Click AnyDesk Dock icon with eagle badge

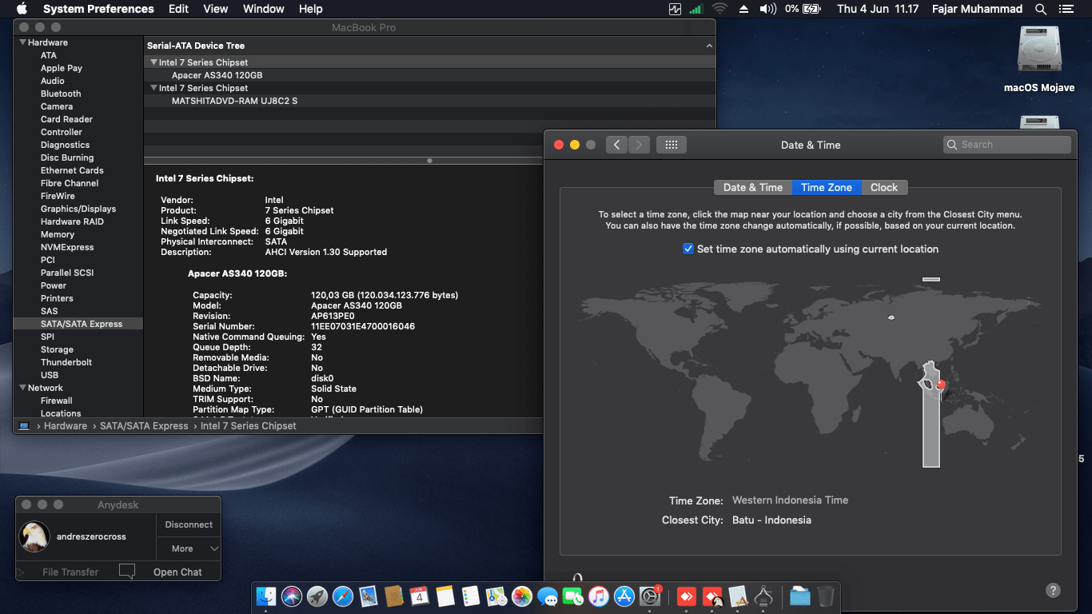click(x=712, y=596)
